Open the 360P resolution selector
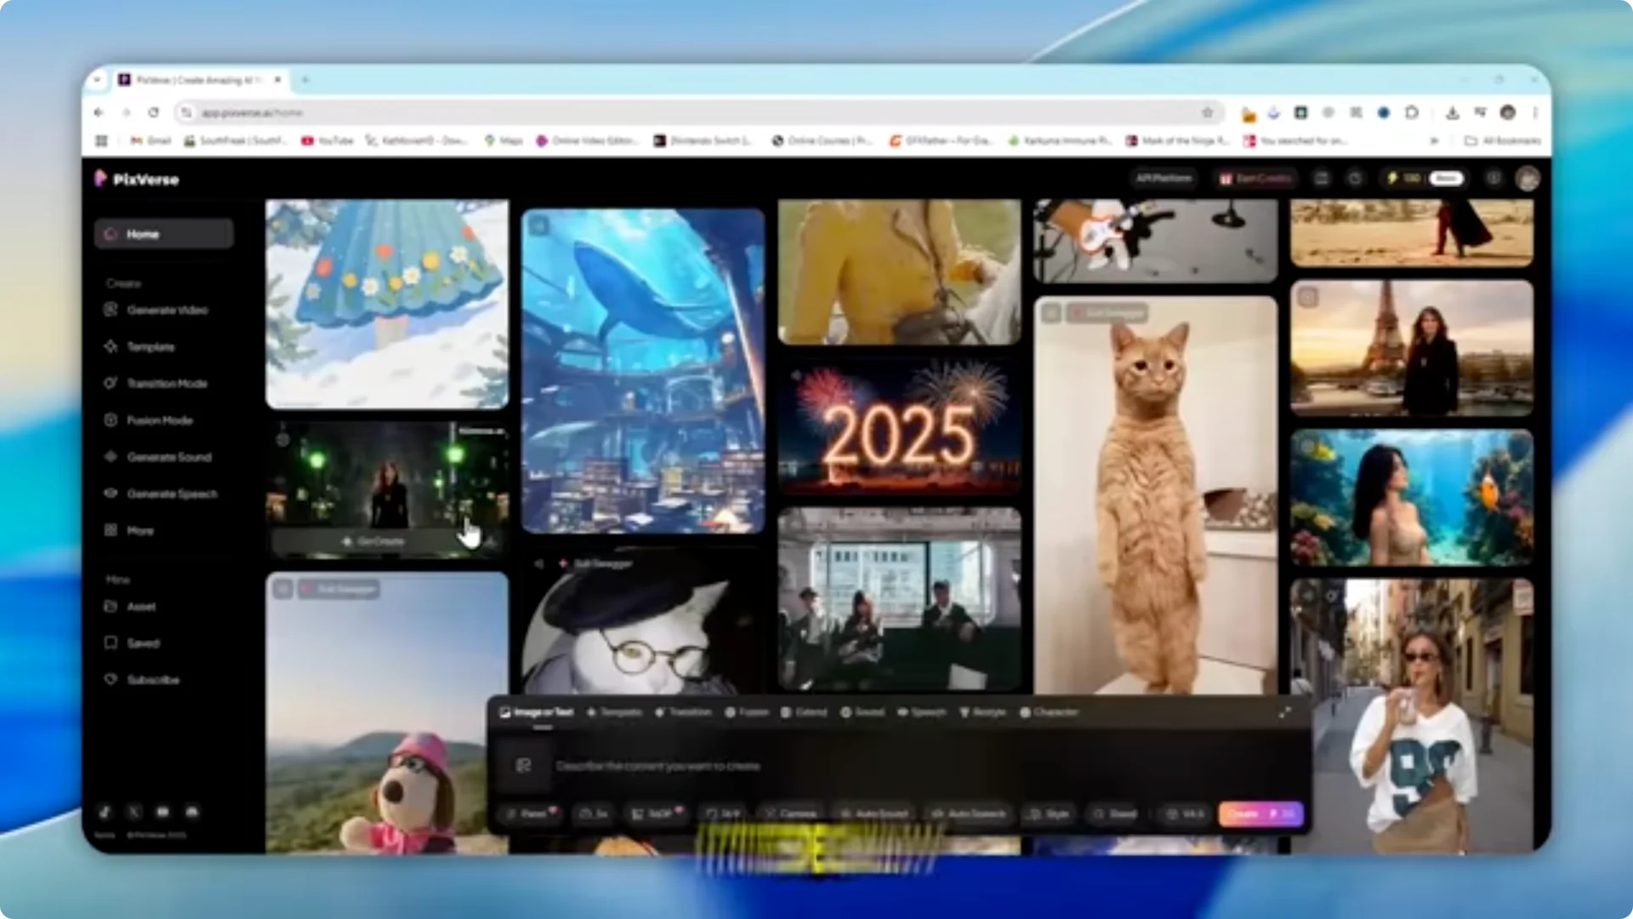This screenshot has width=1633, height=919. (657, 813)
